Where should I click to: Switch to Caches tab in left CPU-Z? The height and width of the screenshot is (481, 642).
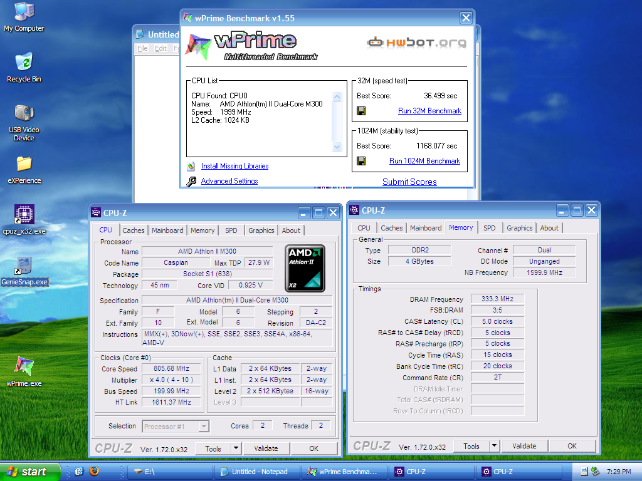pos(134,230)
